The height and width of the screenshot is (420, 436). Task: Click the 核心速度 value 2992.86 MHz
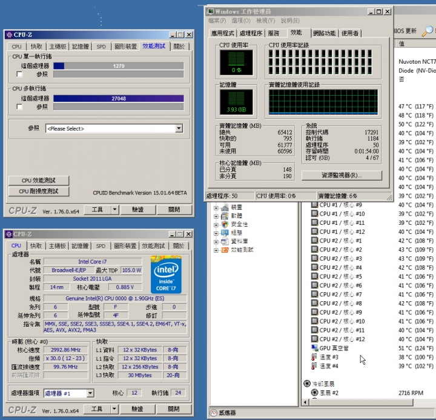click(65, 350)
